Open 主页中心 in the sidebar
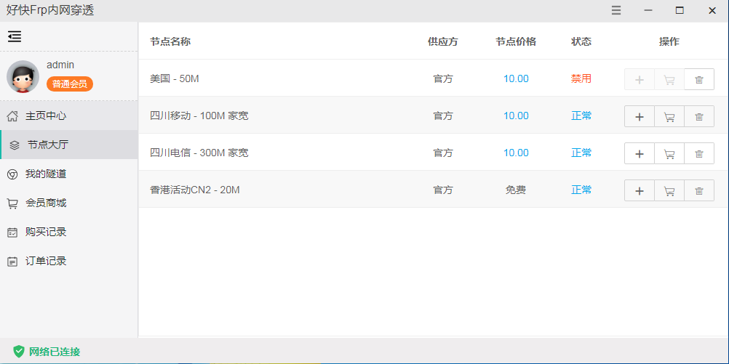729x364 pixels. coord(46,116)
